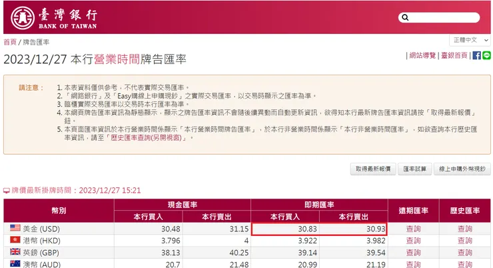Screen dimensions: 493x268
Task: Open the 網站導覽 link
Action: tap(422, 56)
